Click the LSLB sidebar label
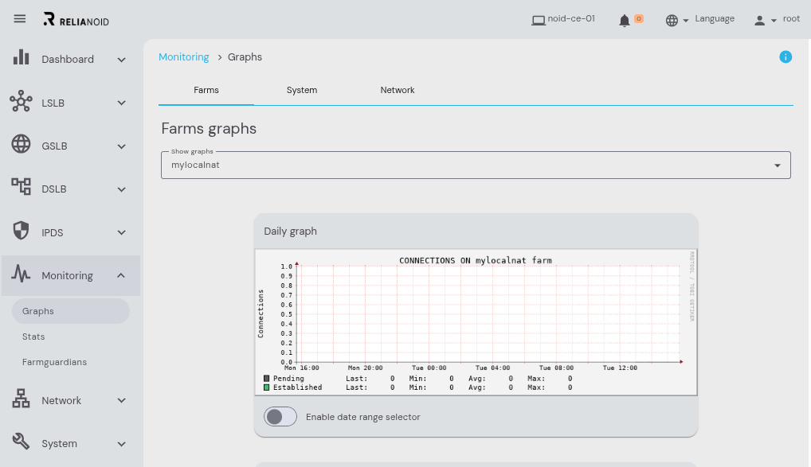The height and width of the screenshot is (467, 811). tap(53, 103)
